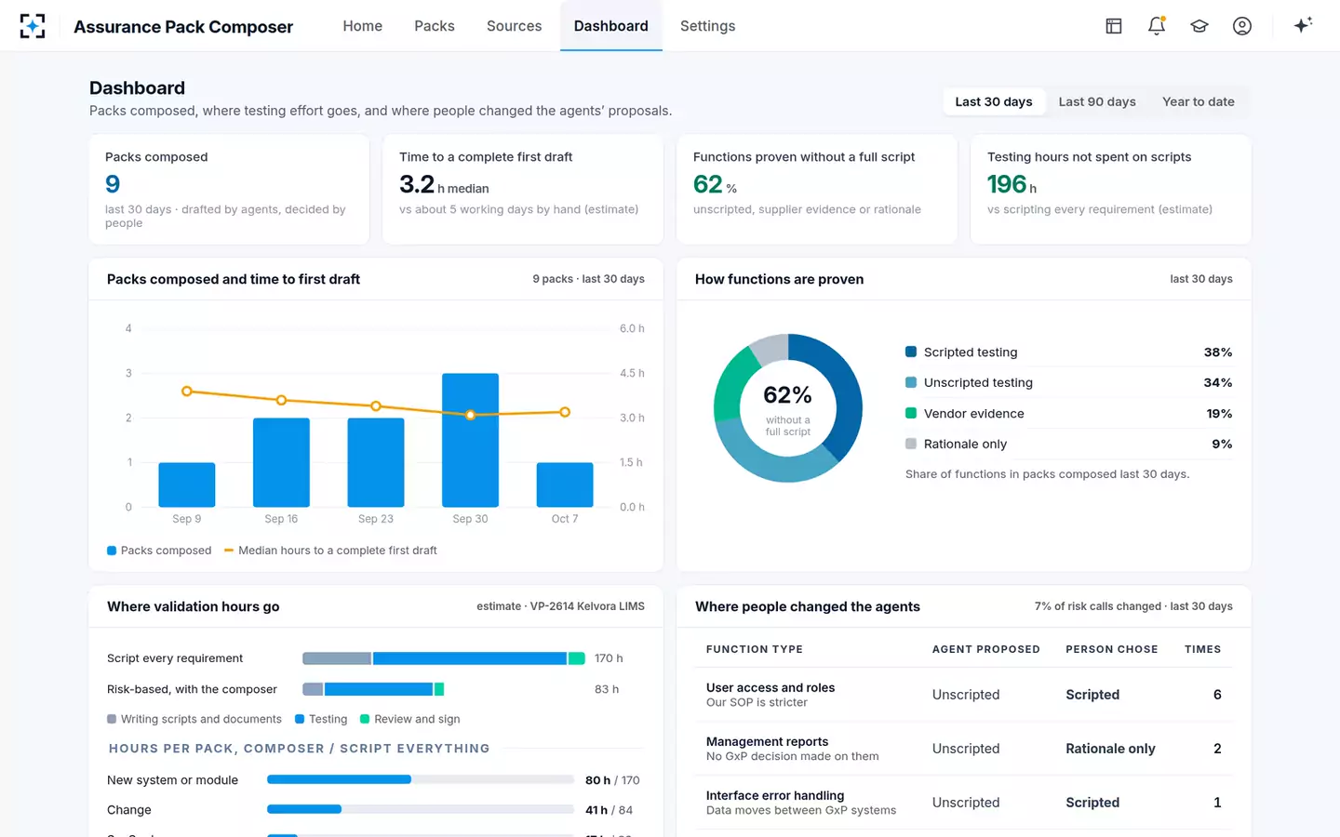1340x837 pixels.
Task: Click the Interface error handling row
Action: (x=964, y=803)
